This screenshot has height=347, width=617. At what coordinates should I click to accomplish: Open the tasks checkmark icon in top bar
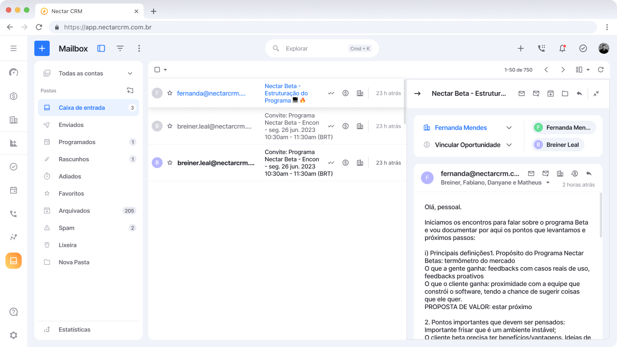[x=583, y=48]
